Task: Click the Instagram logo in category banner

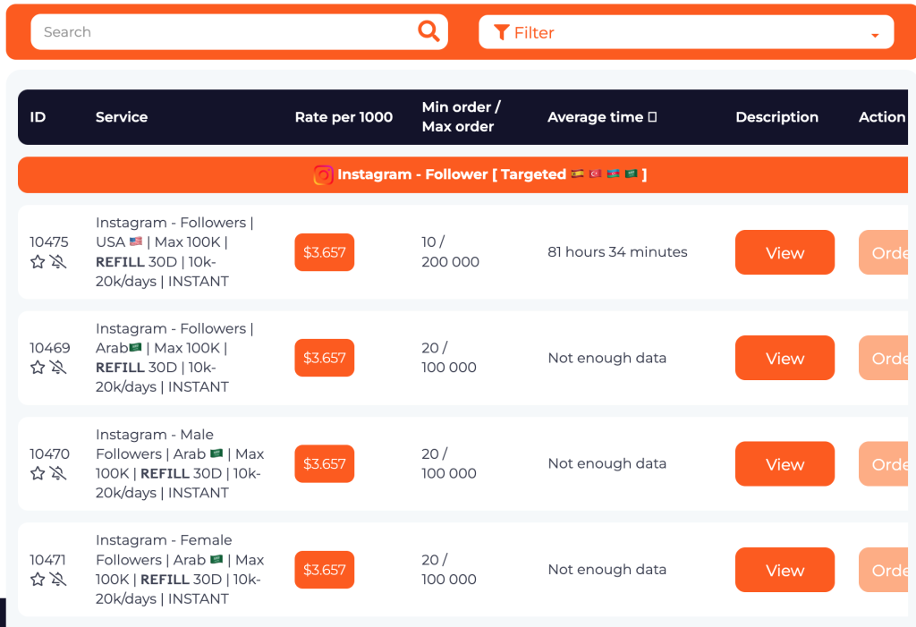Action: point(323,174)
